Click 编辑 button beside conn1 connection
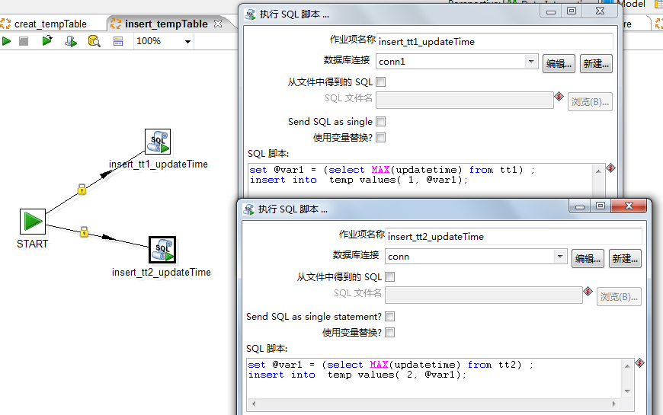The width and height of the screenshot is (663, 415). (559, 64)
